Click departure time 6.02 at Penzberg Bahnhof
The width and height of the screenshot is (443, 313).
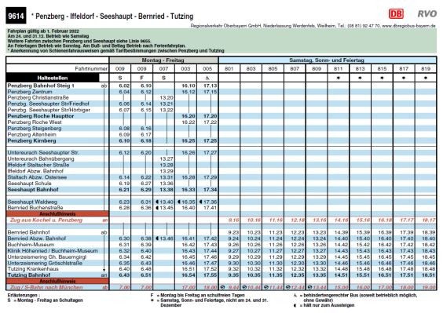[x=124, y=86]
